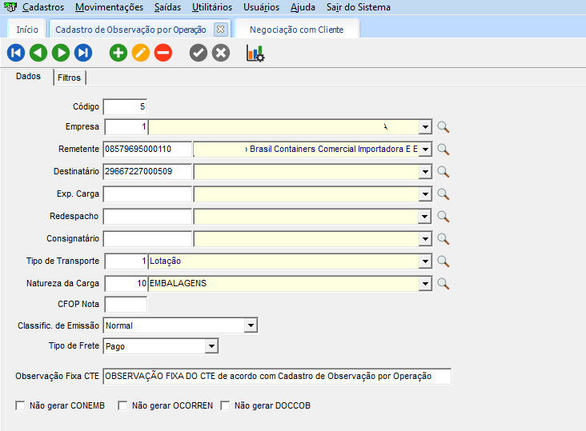The height and width of the screenshot is (431, 586).
Task: Search Remetente with magnifier icon
Action: coord(444,150)
